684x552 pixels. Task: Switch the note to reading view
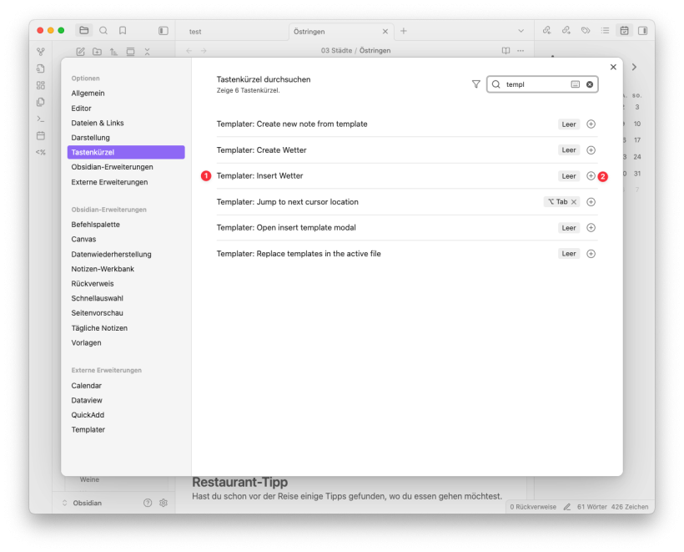(505, 51)
